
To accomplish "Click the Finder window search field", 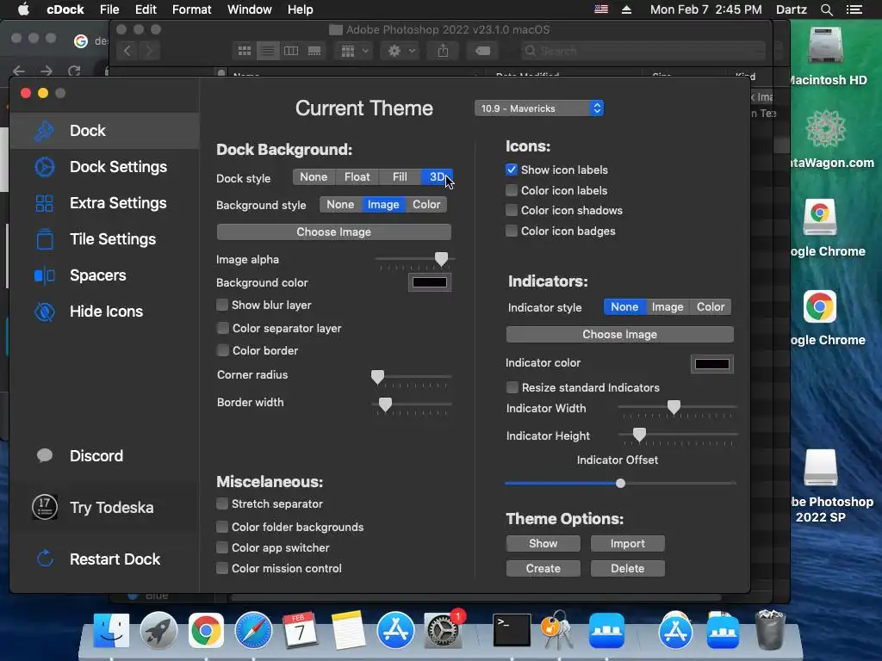I will click(x=643, y=51).
